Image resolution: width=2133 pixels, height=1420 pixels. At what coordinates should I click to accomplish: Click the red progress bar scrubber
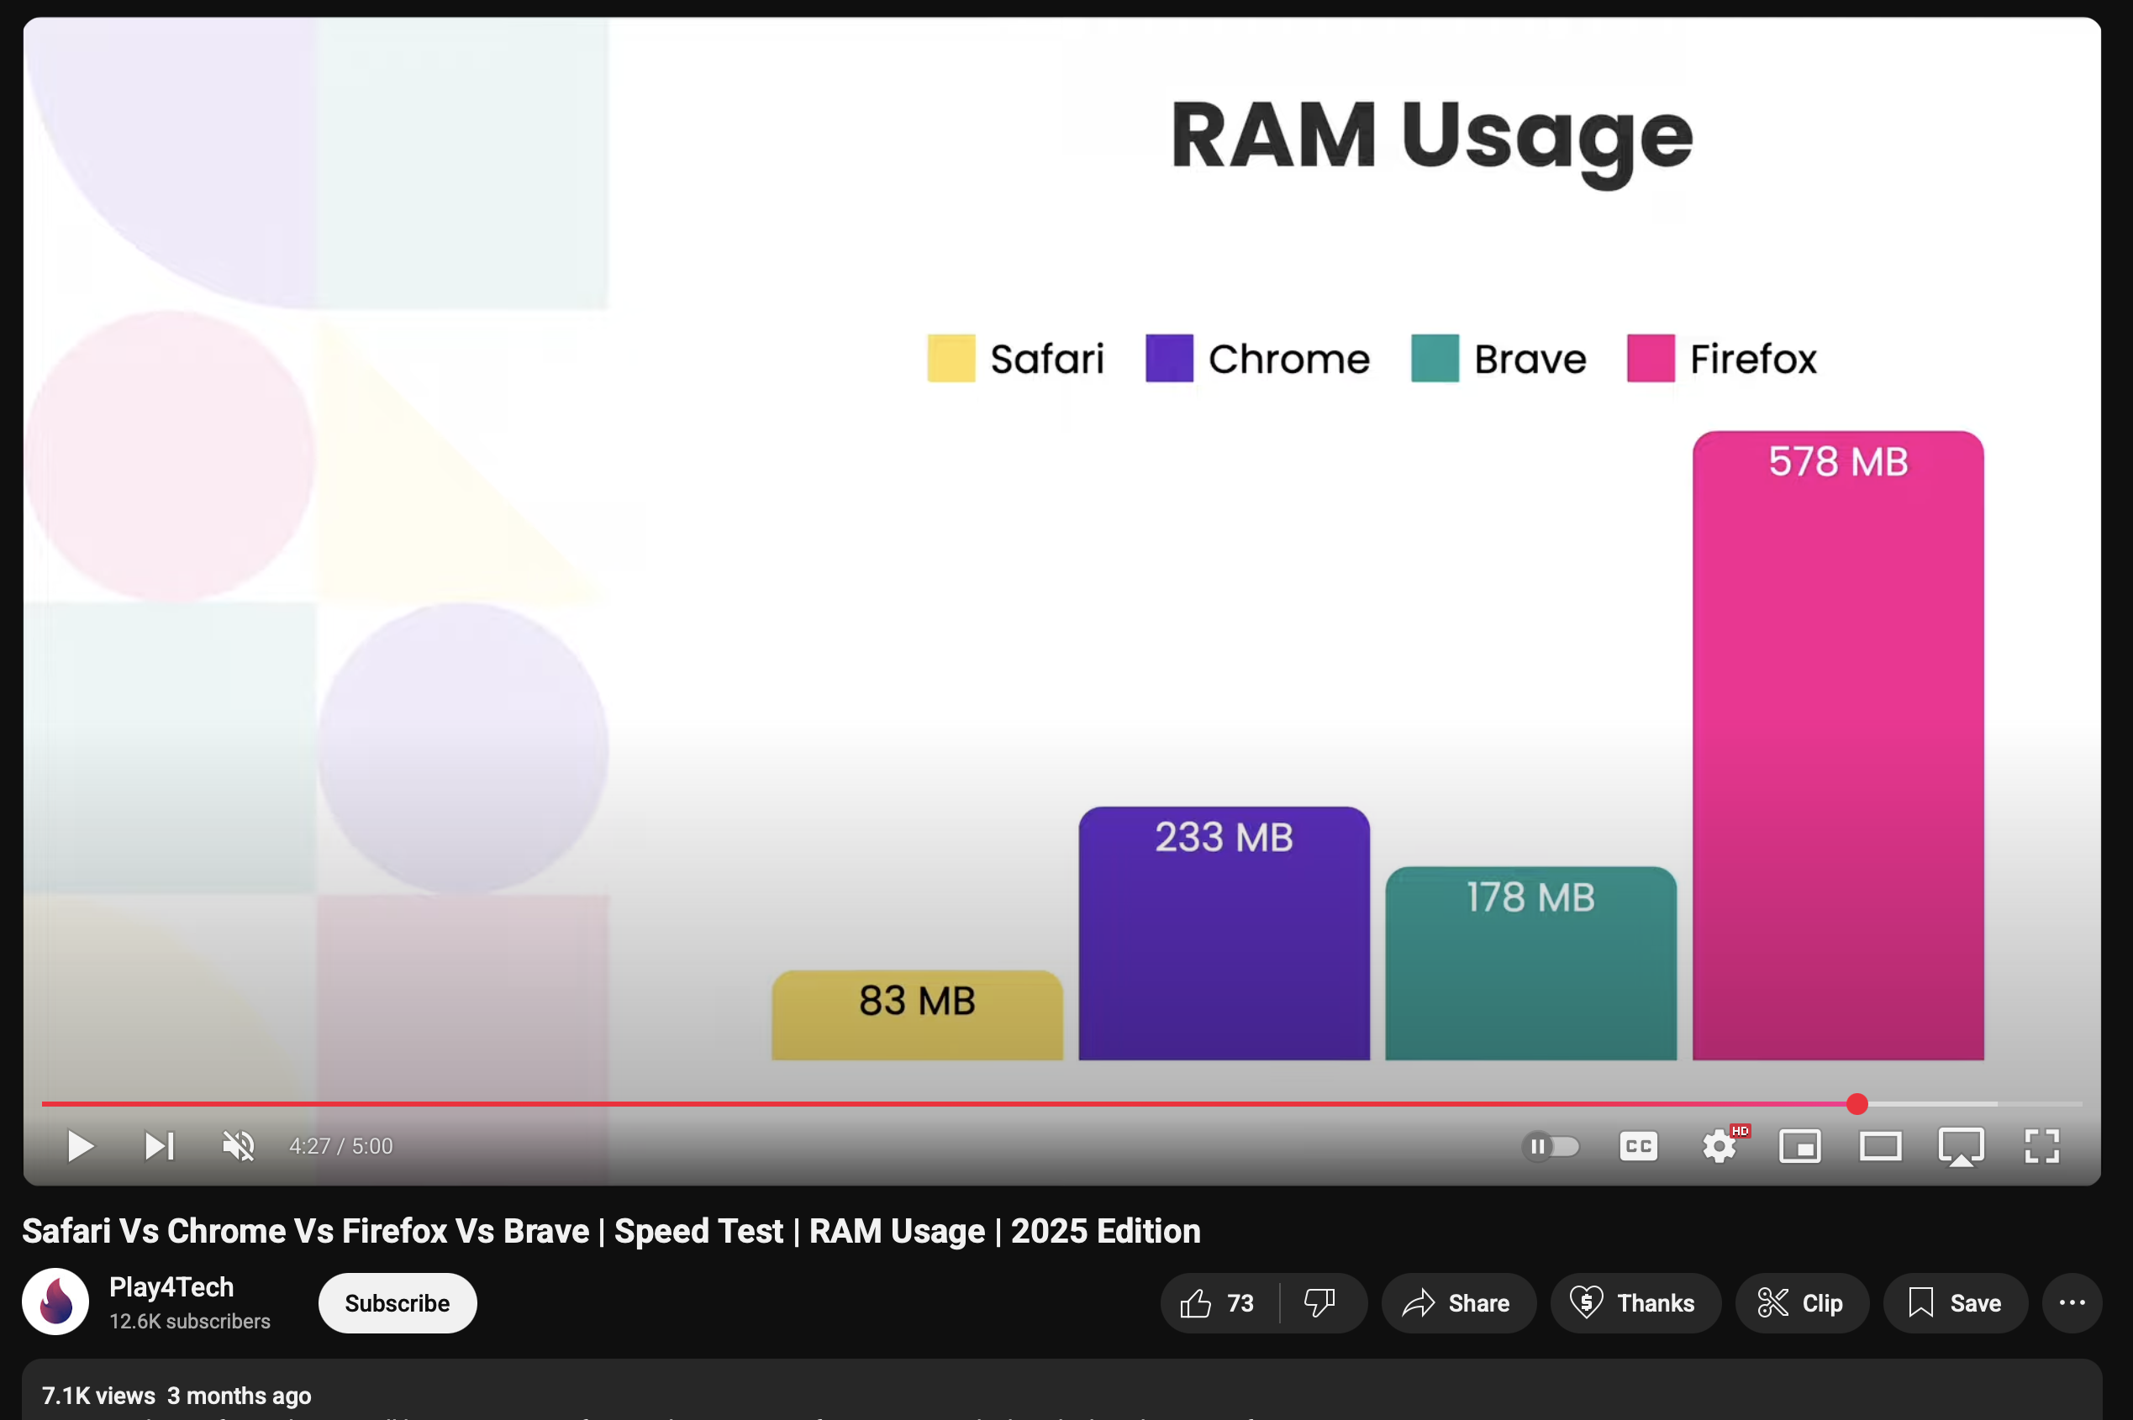click(x=1856, y=1103)
